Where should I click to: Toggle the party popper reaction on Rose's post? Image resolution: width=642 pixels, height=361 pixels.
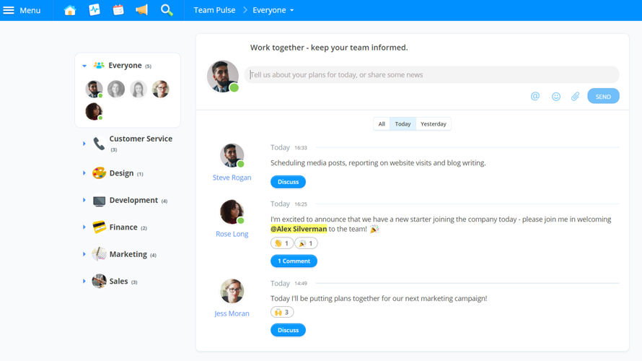tap(306, 243)
